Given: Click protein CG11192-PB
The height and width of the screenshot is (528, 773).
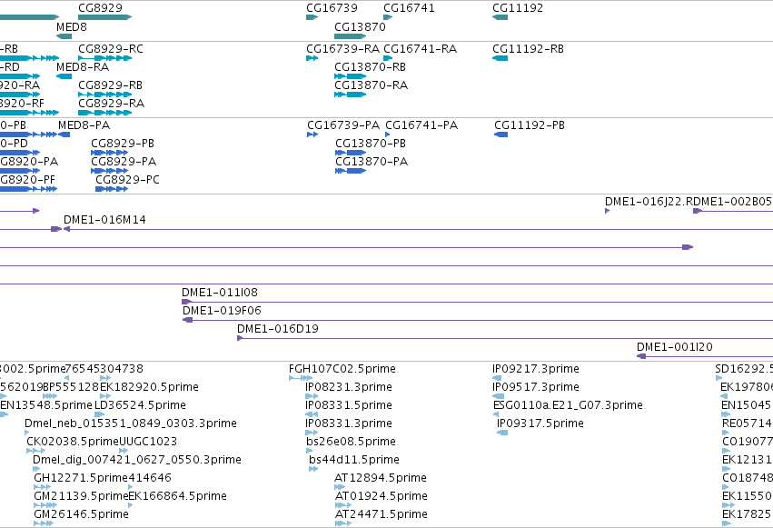Looking at the screenshot, I should tap(500, 134).
